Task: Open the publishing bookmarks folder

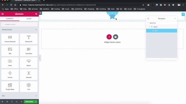Action: point(77,9)
